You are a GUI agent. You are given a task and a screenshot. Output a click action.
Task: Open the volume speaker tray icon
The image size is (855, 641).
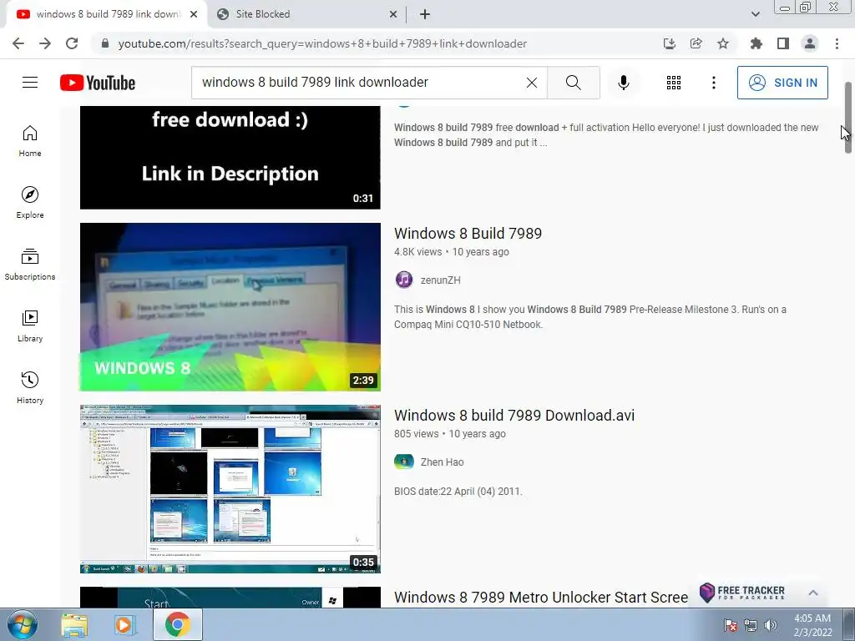770,625
